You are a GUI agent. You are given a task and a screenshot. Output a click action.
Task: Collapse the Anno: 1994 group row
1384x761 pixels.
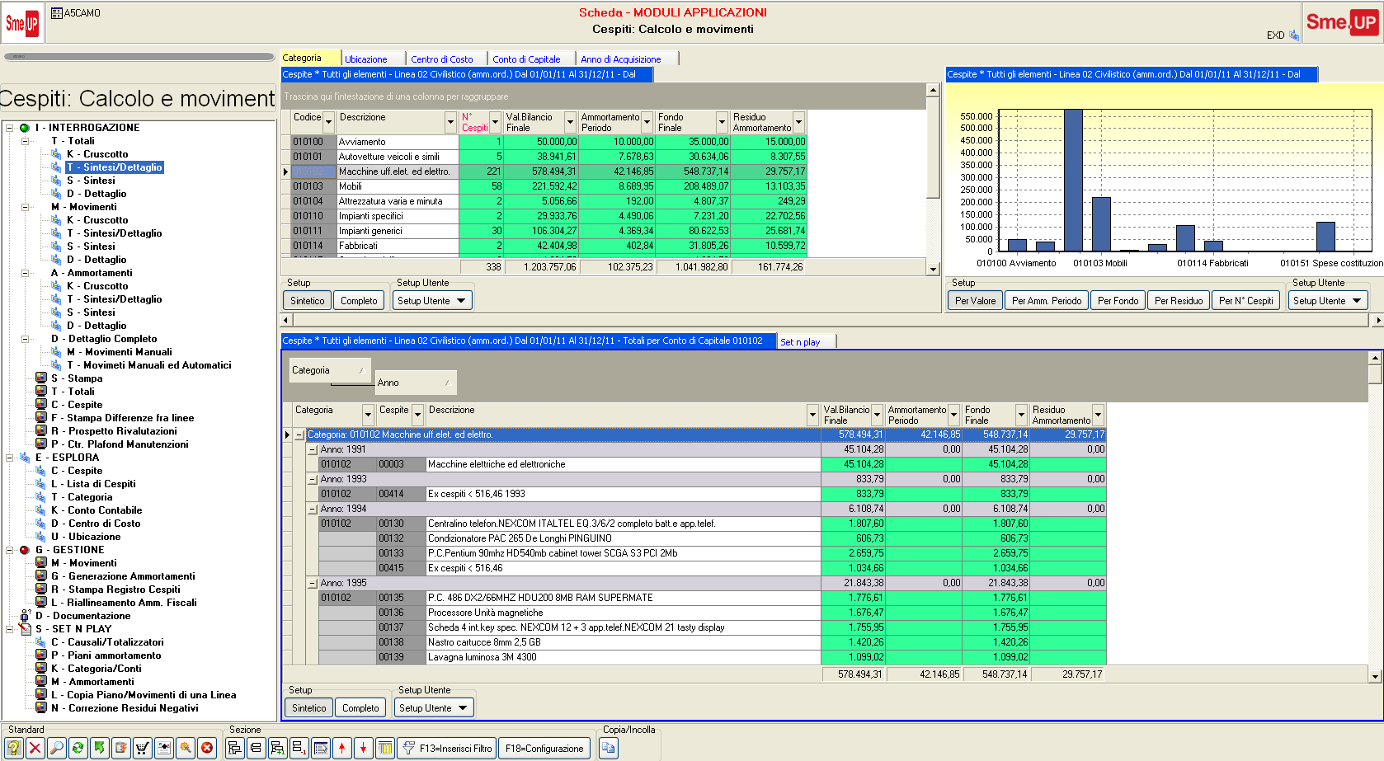coord(313,509)
